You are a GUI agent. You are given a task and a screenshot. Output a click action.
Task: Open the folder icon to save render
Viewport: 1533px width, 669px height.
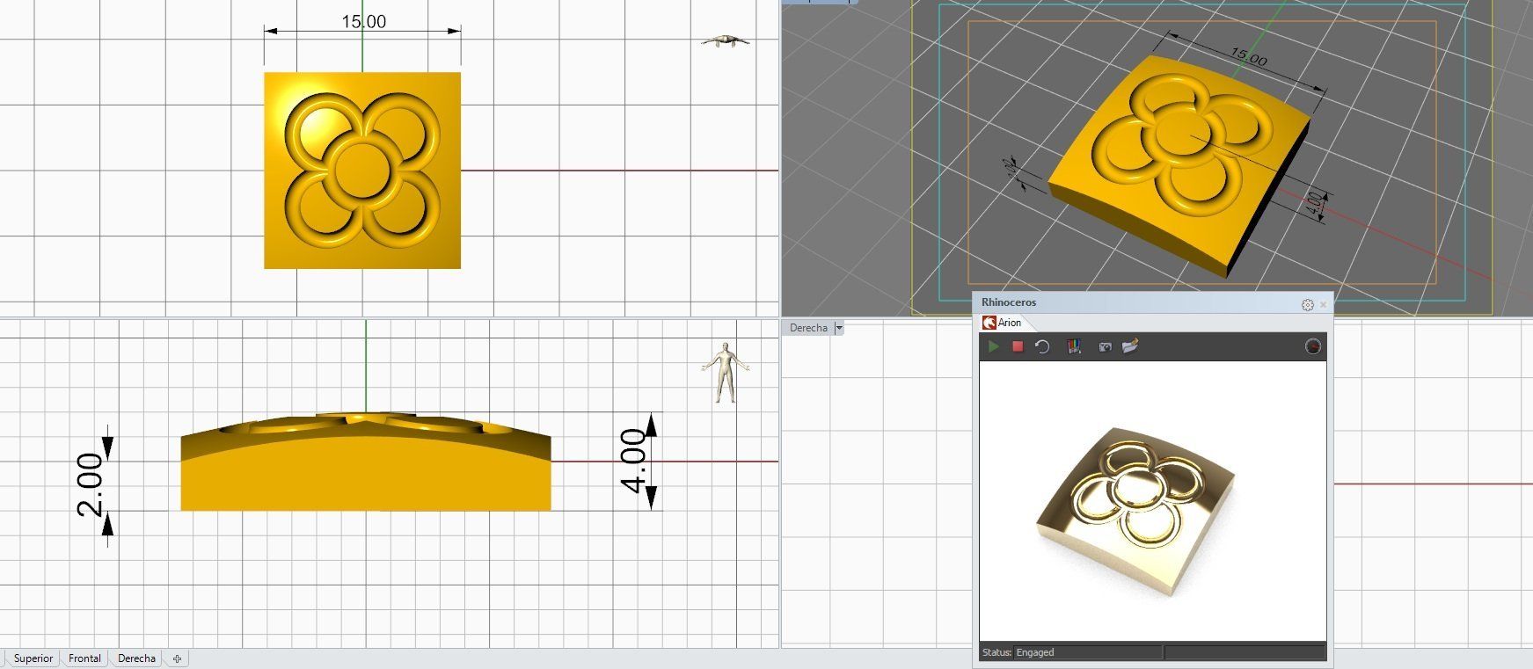click(x=1130, y=346)
